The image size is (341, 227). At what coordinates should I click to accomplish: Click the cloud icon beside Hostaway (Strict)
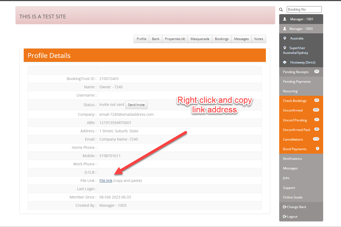[x=285, y=62]
